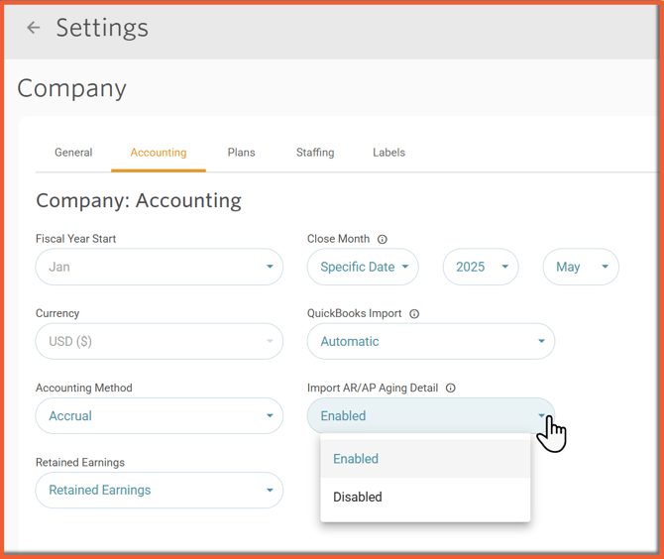The width and height of the screenshot is (664, 559).
Task: Expand the Close Month Specific Date dropdown
Action: [363, 267]
